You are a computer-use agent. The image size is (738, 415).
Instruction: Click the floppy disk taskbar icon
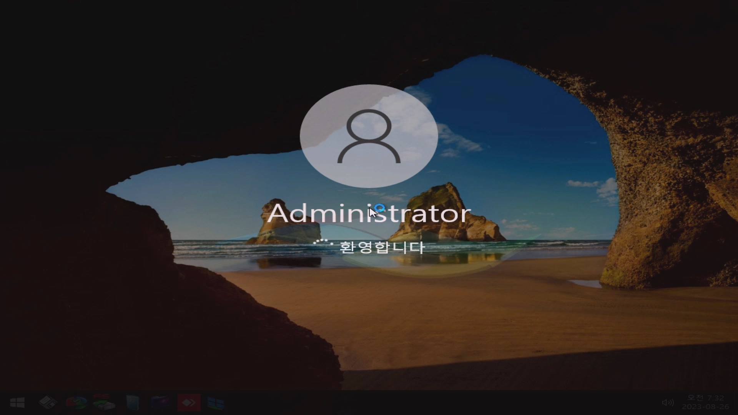click(48, 403)
